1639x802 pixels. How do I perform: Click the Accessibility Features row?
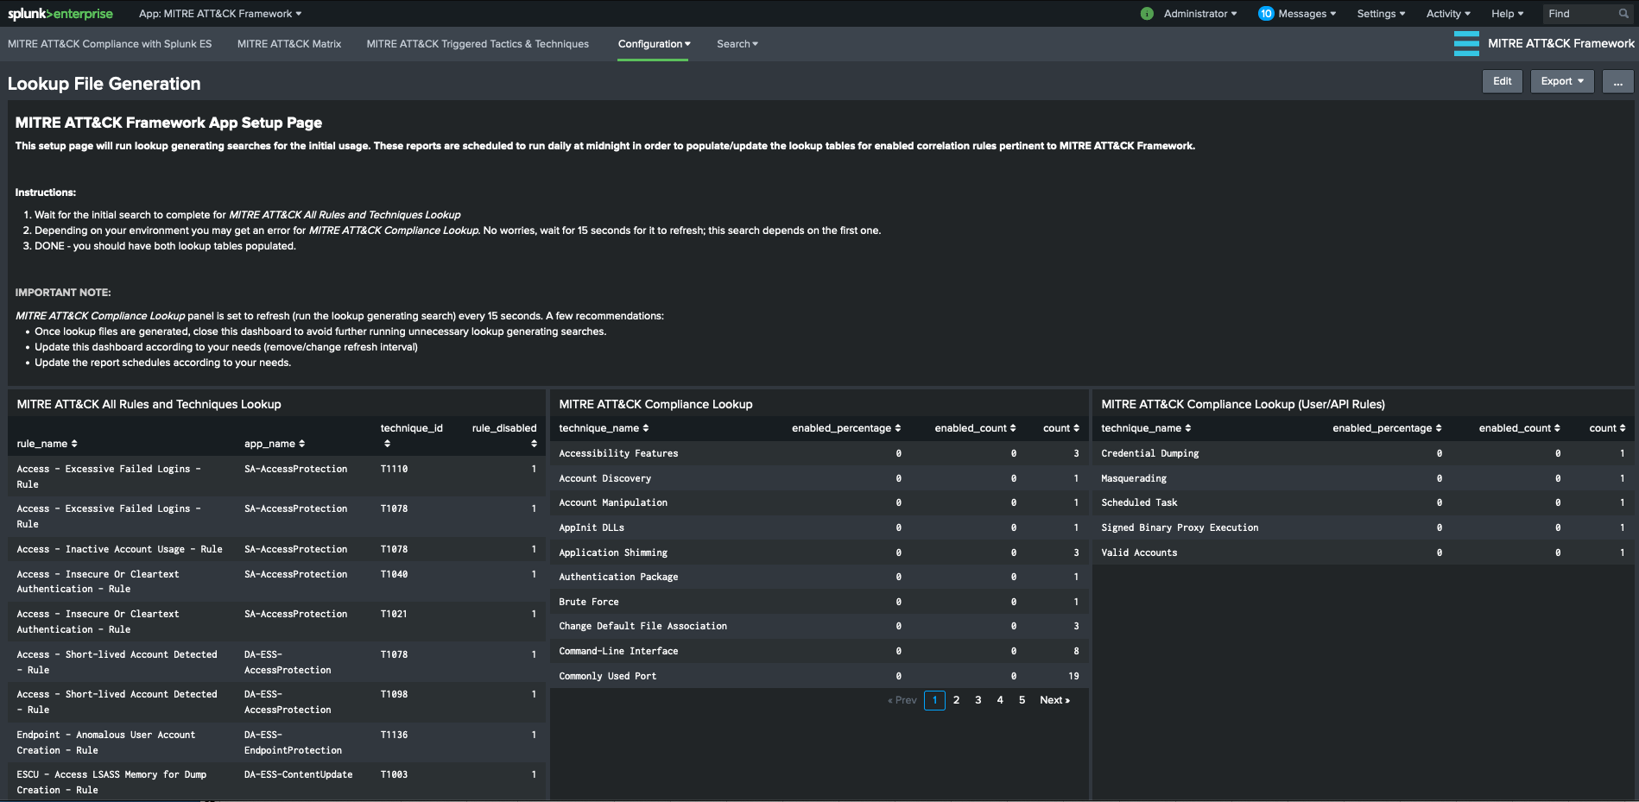pyautogui.click(x=819, y=453)
